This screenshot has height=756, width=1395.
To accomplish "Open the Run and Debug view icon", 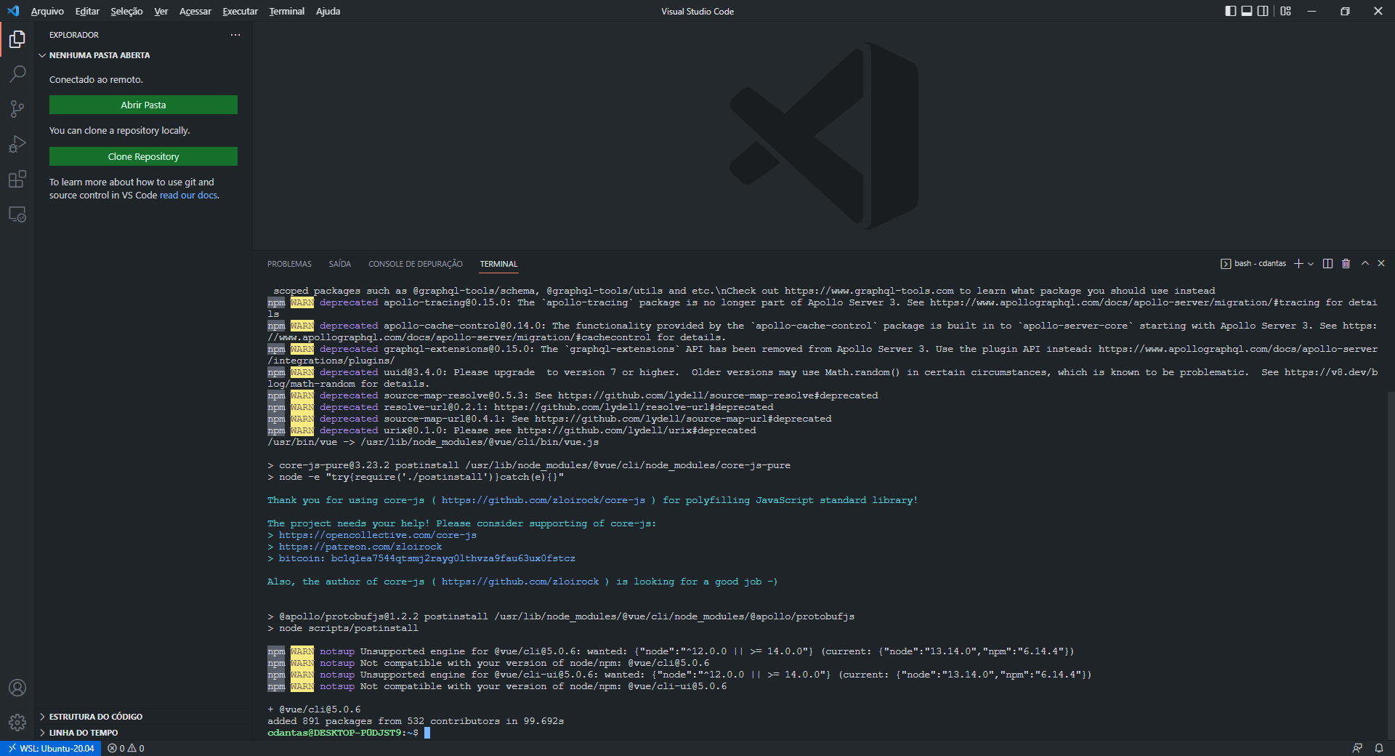I will [x=17, y=144].
